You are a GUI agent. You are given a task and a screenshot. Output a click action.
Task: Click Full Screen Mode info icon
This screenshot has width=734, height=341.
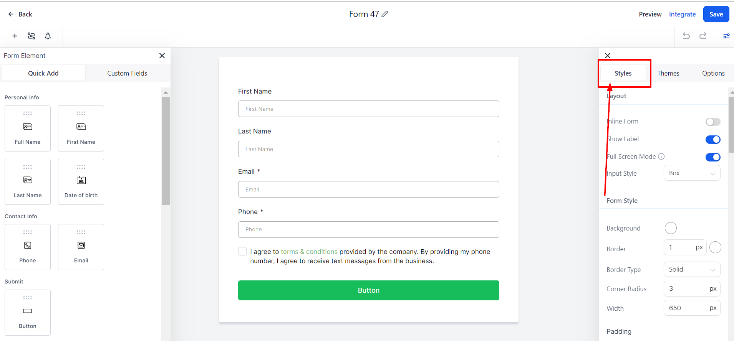(x=661, y=156)
